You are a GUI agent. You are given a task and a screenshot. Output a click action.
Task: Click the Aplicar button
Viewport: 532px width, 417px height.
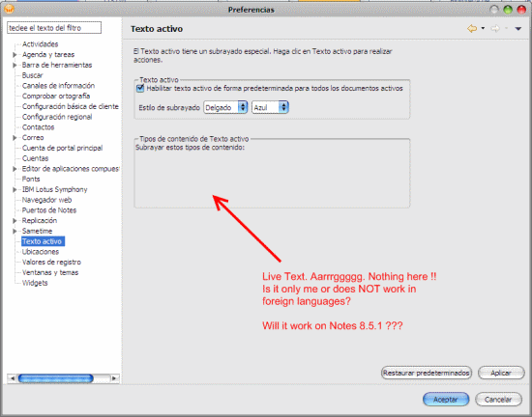click(x=501, y=373)
